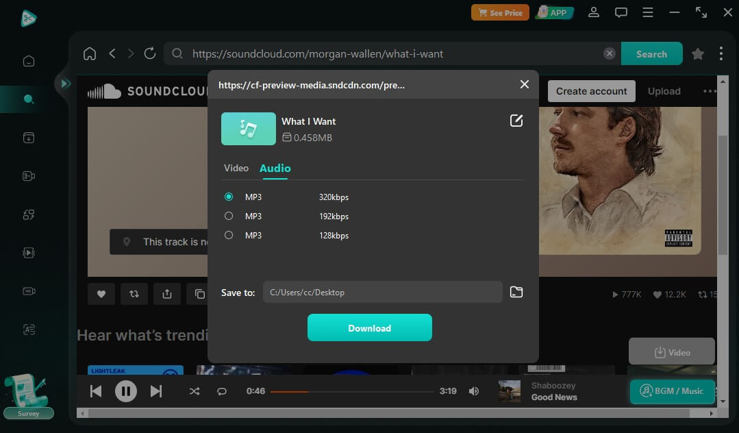Pause the playing track
The height and width of the screenshot is (433, 739).
[x=126, y=391]
